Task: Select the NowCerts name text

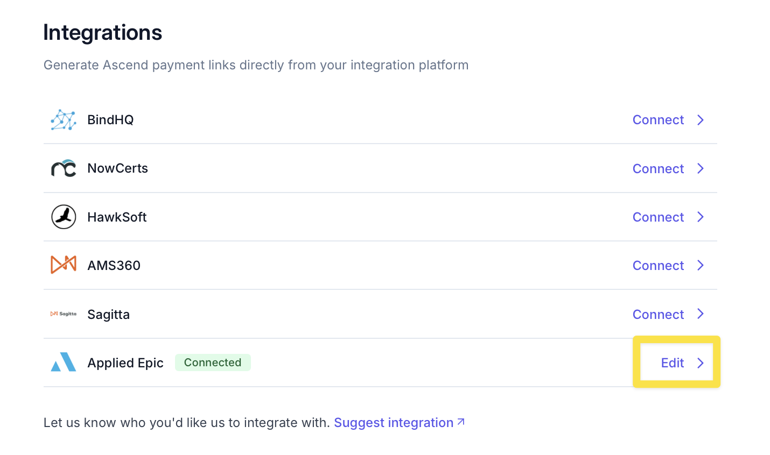Action: [x=117, y=168]
